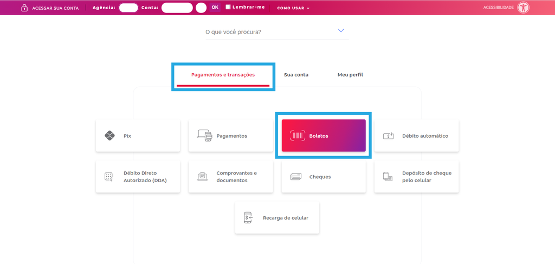This screenshot has width=555, height=264.
Task: Click the Pagamentos devices icon
Action: click(x=204, y=136)
